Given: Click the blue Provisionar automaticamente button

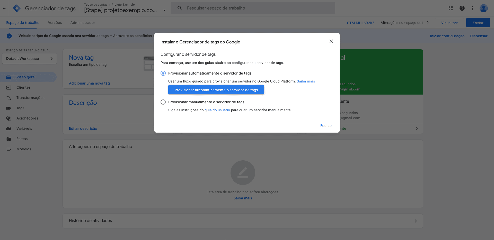Looking at the screenshot, I should pos(216,90).
